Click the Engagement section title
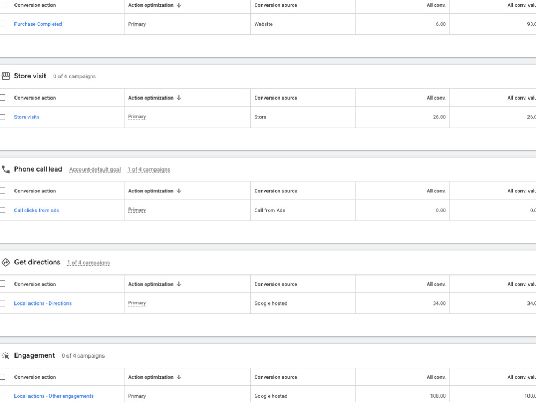Image resolution: width=536 pixels, height=402 pixels. (x=34, y=355)
